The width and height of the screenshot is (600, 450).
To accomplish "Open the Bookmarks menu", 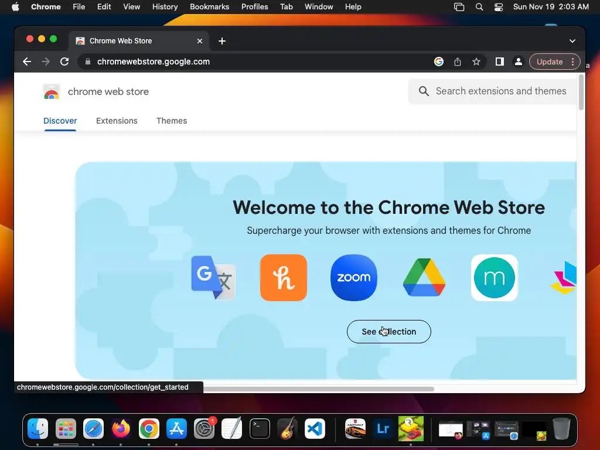I will tap(209, 7).
